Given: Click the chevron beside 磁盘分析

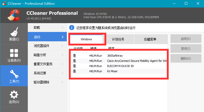Looking at the screenshot, I should (x=62, y=55).
